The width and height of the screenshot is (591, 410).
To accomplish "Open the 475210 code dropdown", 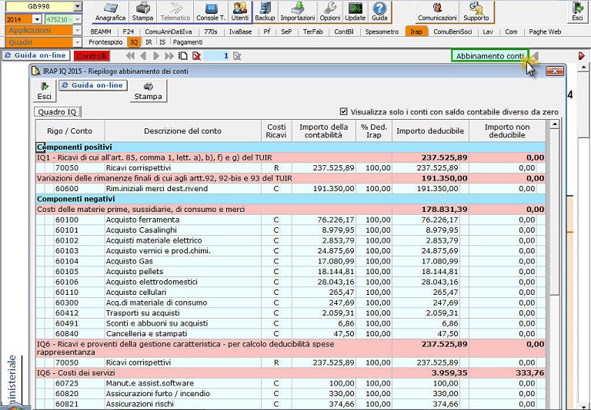I will click(x=78, y=19).
